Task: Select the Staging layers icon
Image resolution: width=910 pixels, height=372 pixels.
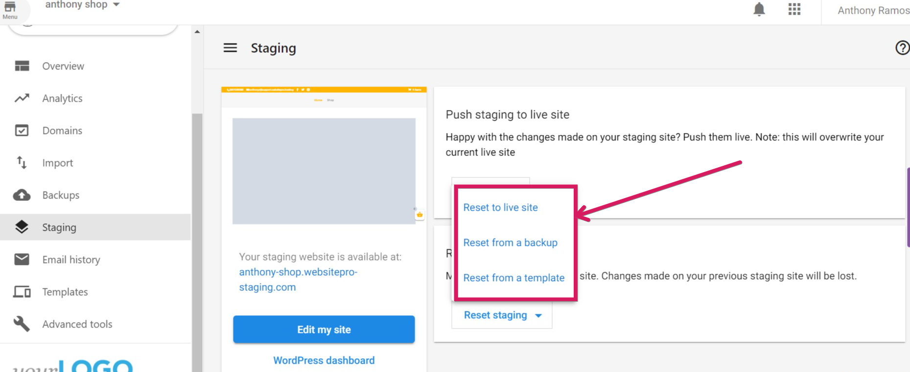Action: click(x=22, y=227)
